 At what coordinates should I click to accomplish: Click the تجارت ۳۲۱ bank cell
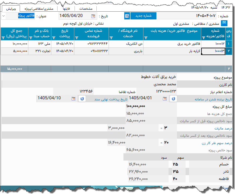point(40,51)
